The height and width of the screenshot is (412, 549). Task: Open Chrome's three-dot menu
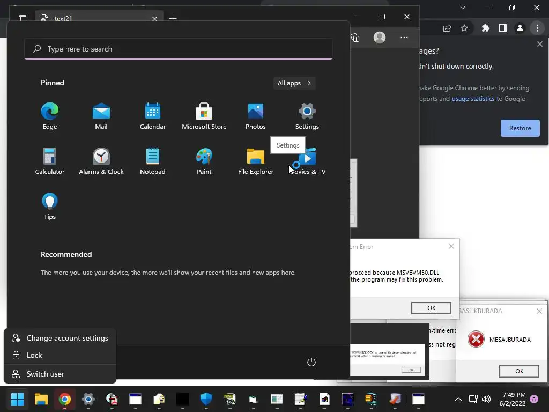tap(537, 28)
